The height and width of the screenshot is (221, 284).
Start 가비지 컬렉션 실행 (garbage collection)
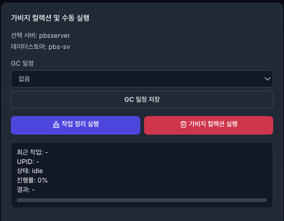point(208,125)
